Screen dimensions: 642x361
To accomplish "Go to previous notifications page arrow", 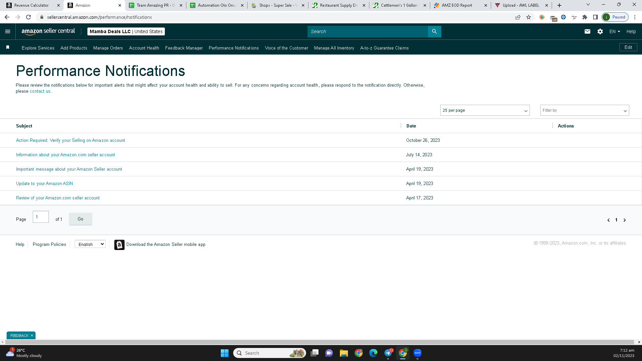I will 609,220.
